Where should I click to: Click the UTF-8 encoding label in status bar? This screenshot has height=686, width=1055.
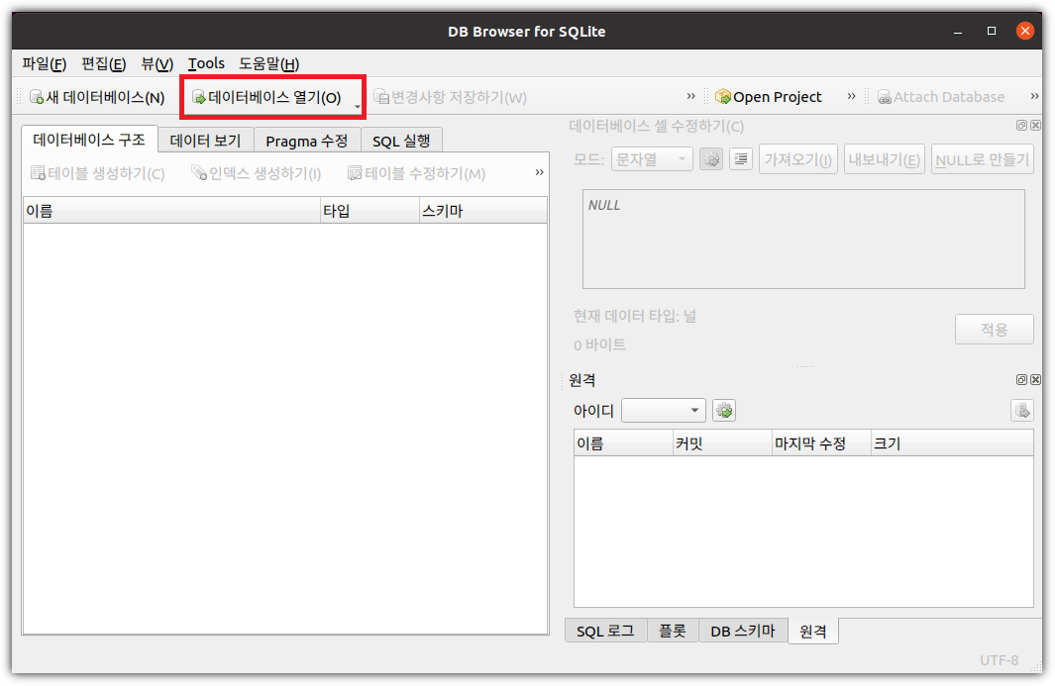click(x=999, y=660)
